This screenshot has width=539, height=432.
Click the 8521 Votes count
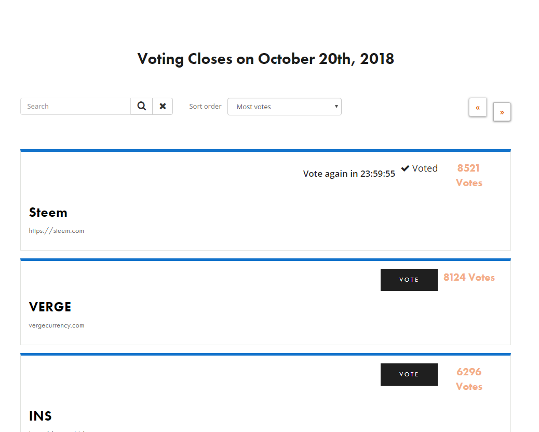(x=469, y=175)
